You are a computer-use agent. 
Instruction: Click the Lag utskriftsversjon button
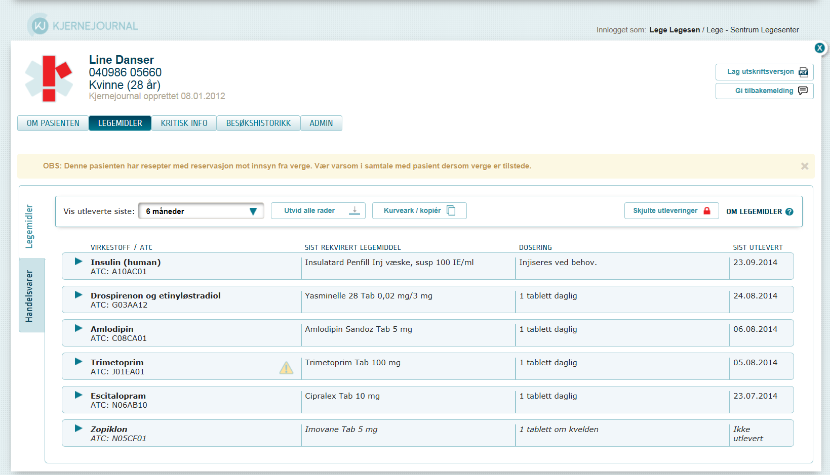764,72
